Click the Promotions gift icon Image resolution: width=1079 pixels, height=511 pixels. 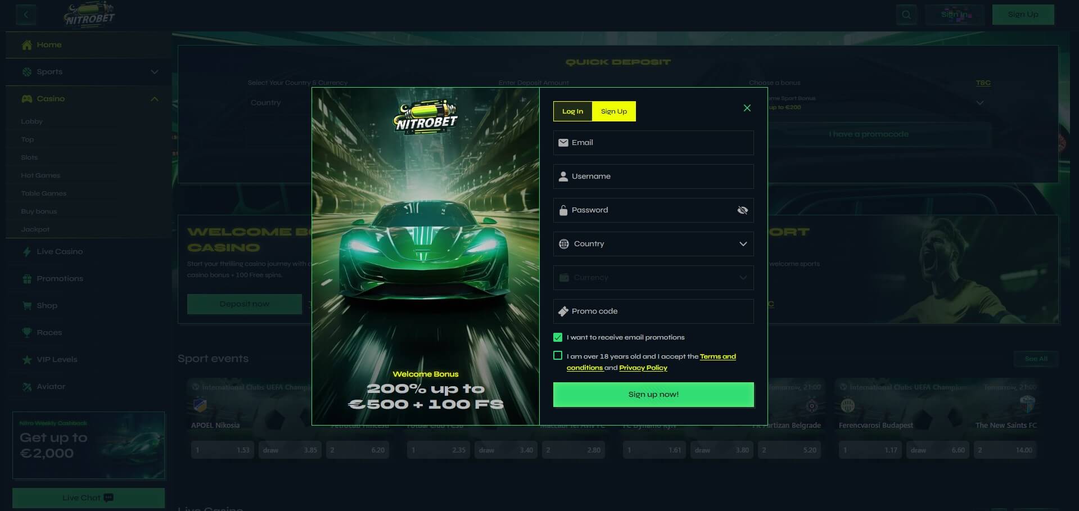[26, 279]
